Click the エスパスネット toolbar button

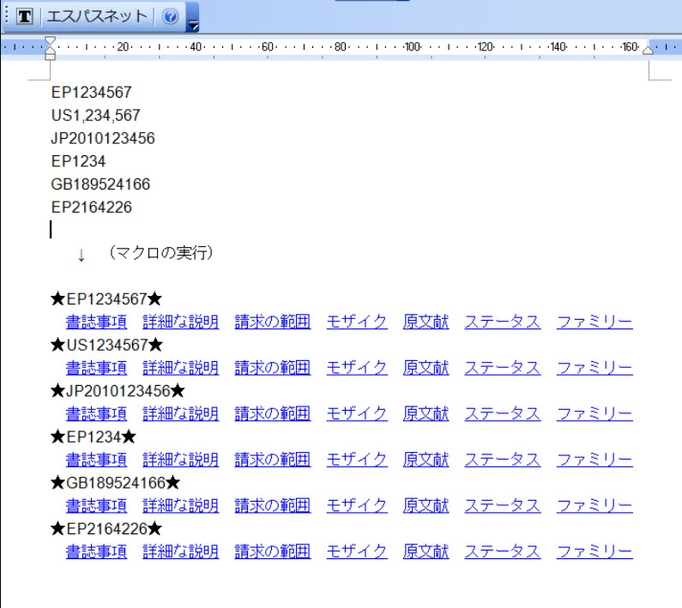point(96,17)
